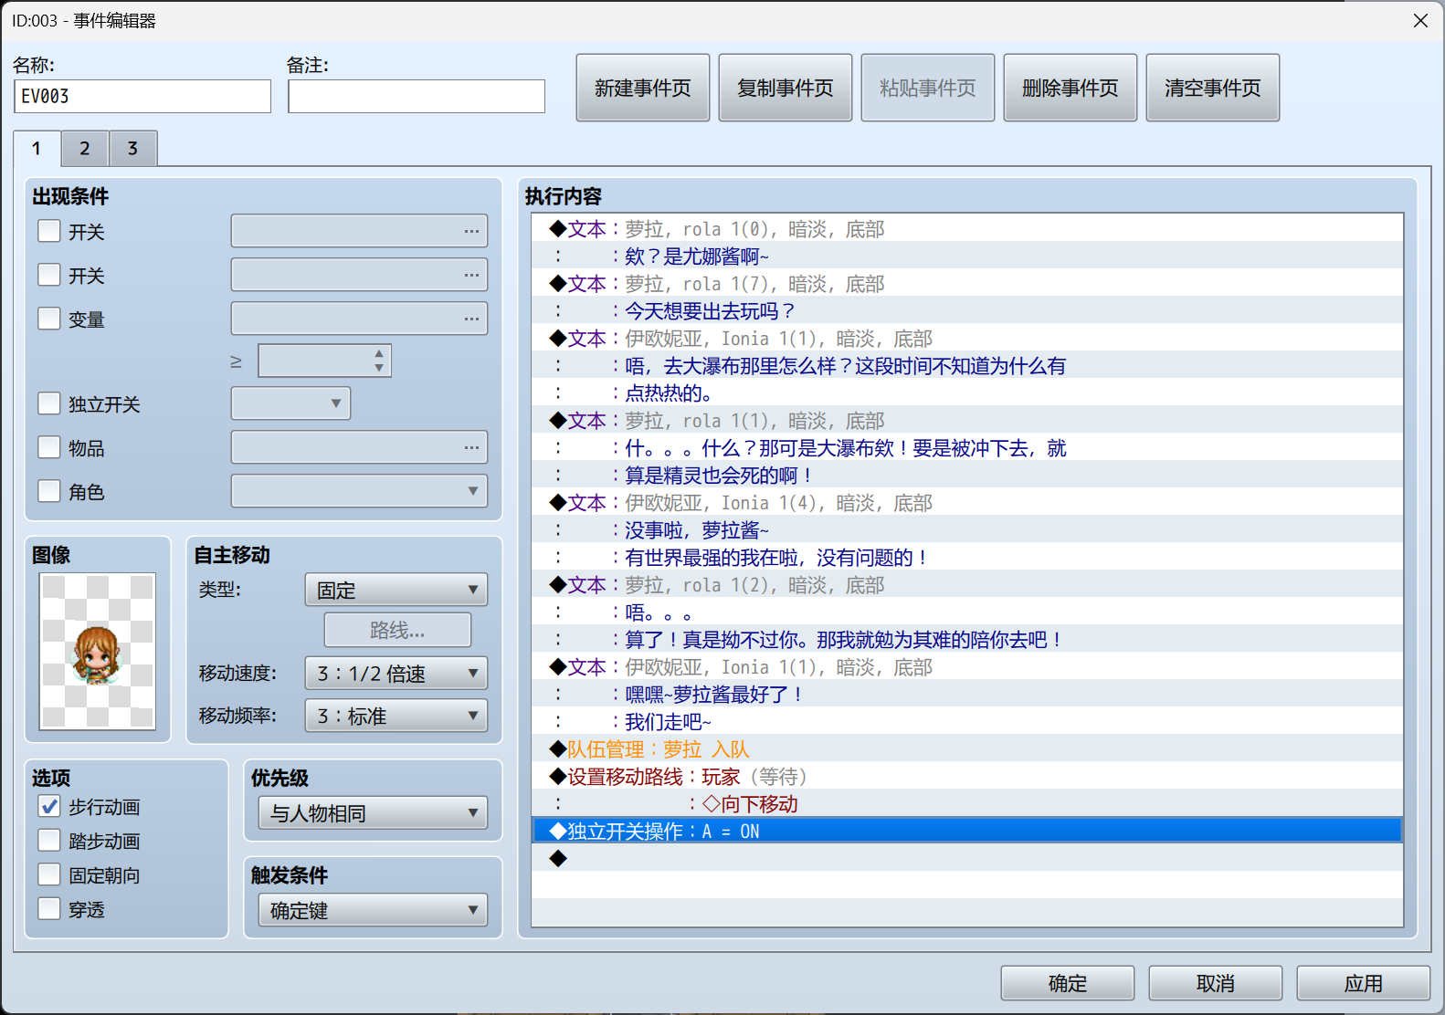Open the 触发条件 dropdown
This screenshot has width=1445, height=1015.
click(373, 910)
